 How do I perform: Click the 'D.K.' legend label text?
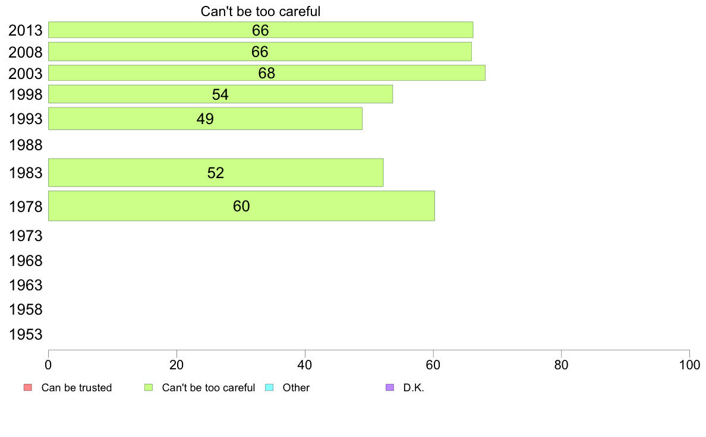[x=414, y=388]
